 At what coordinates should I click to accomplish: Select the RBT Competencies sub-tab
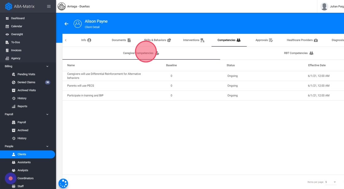[x=299, y=53]
